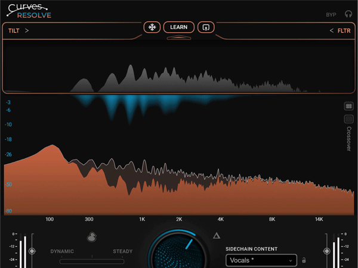
Task: Toggle the BYP bypass switch
Action: pos(331,14)
